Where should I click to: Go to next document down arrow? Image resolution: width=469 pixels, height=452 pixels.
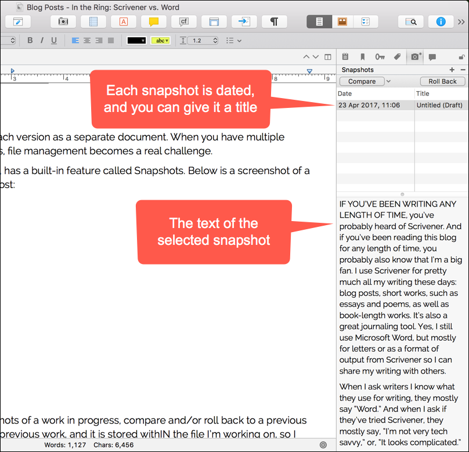click(316, 56)
